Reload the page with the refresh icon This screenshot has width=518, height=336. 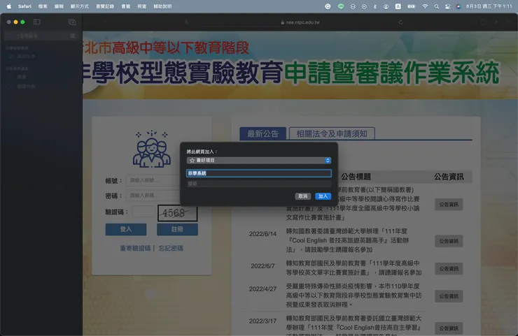pos(400,22)
